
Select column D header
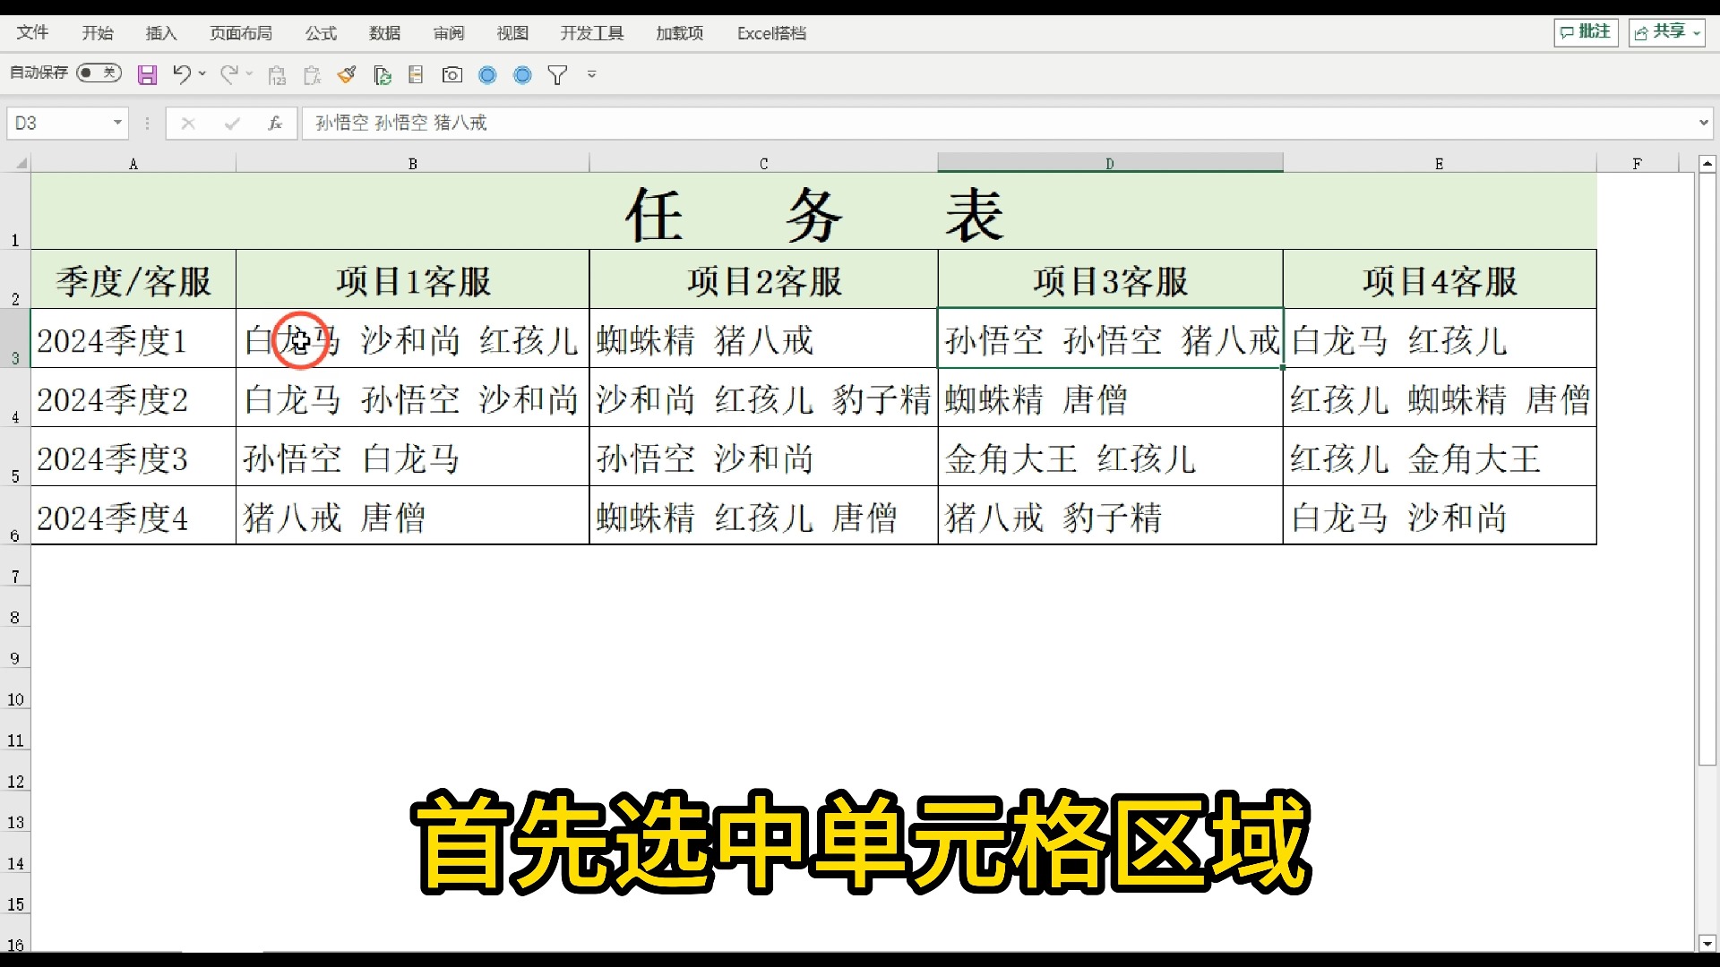pos(1110,163)
